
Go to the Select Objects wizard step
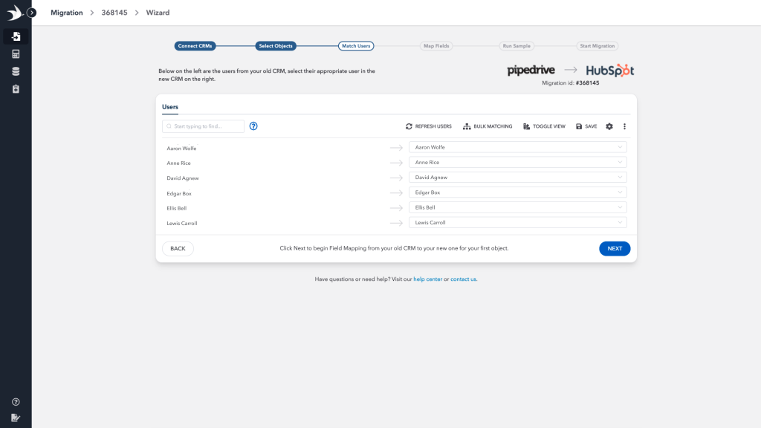[276, 46]
